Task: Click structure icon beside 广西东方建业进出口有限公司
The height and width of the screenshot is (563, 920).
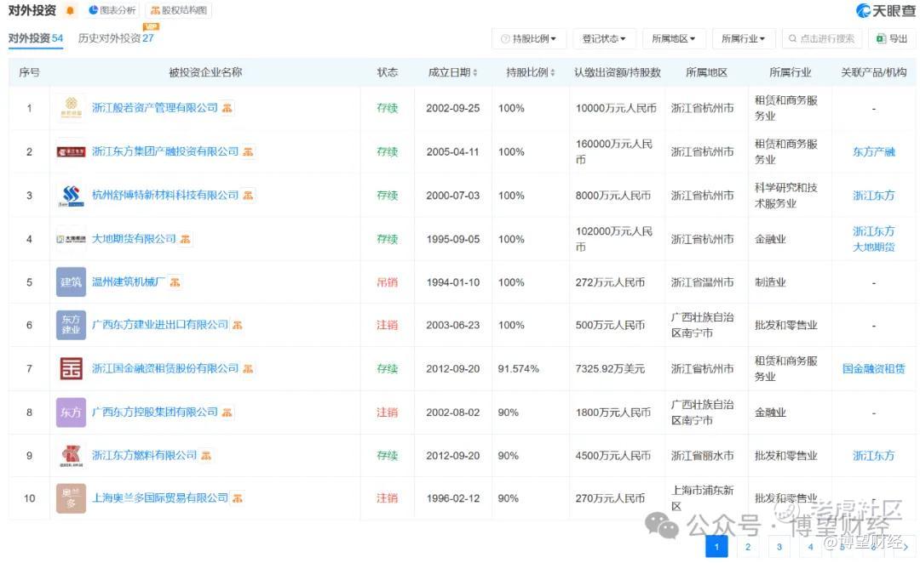Action: pyautogui.click(x=237, y=325)
